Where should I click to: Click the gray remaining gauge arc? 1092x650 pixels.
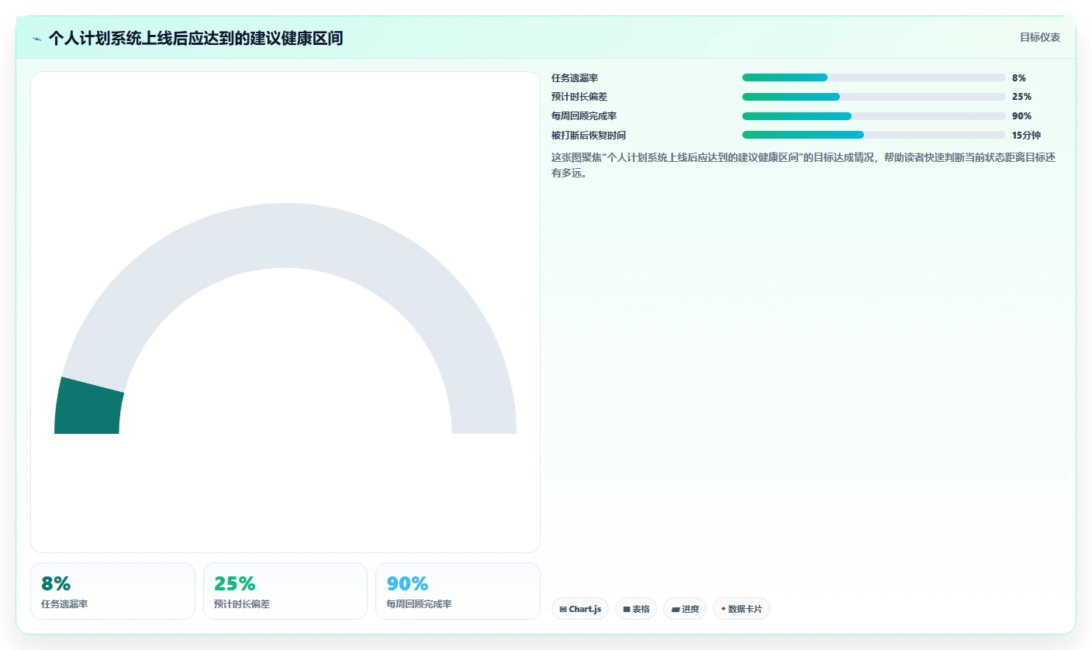click(x=285, y=236)
